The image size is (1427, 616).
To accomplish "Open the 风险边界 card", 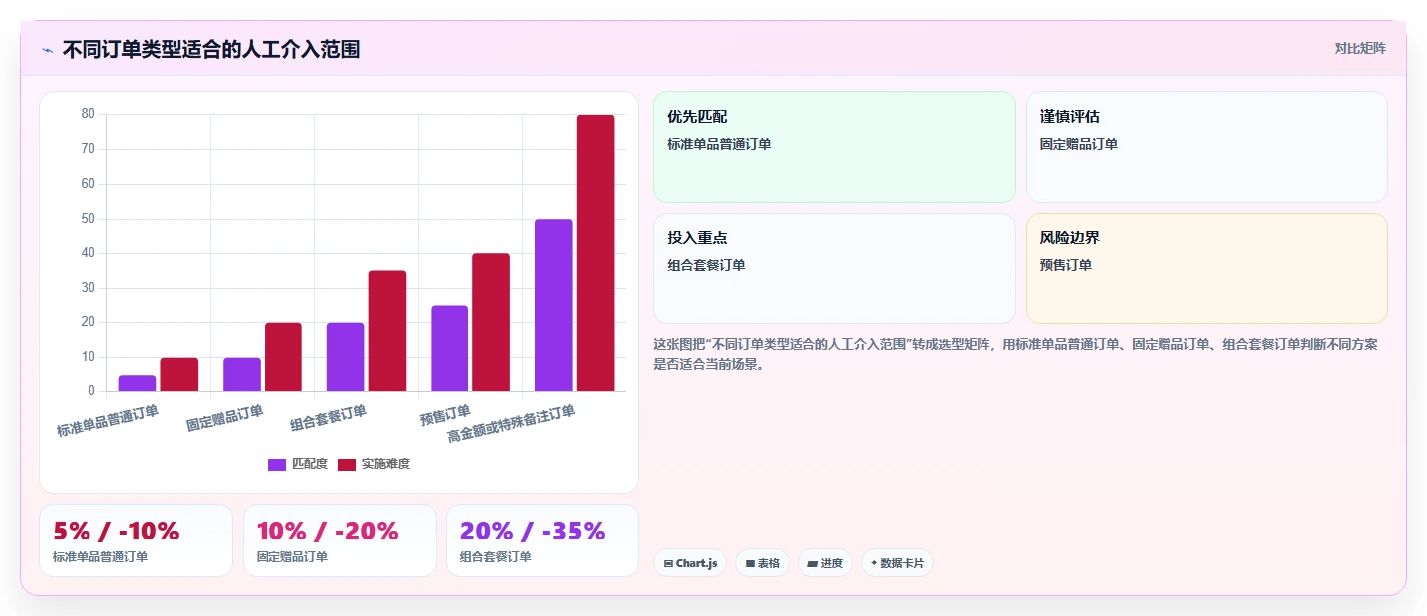I will click(x=1206, y=268).
